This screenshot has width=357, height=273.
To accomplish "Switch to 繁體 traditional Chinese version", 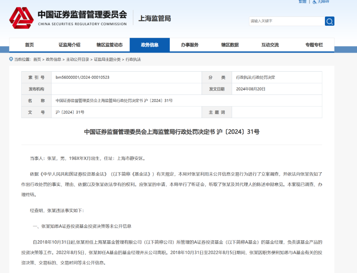I will (302, 2).
